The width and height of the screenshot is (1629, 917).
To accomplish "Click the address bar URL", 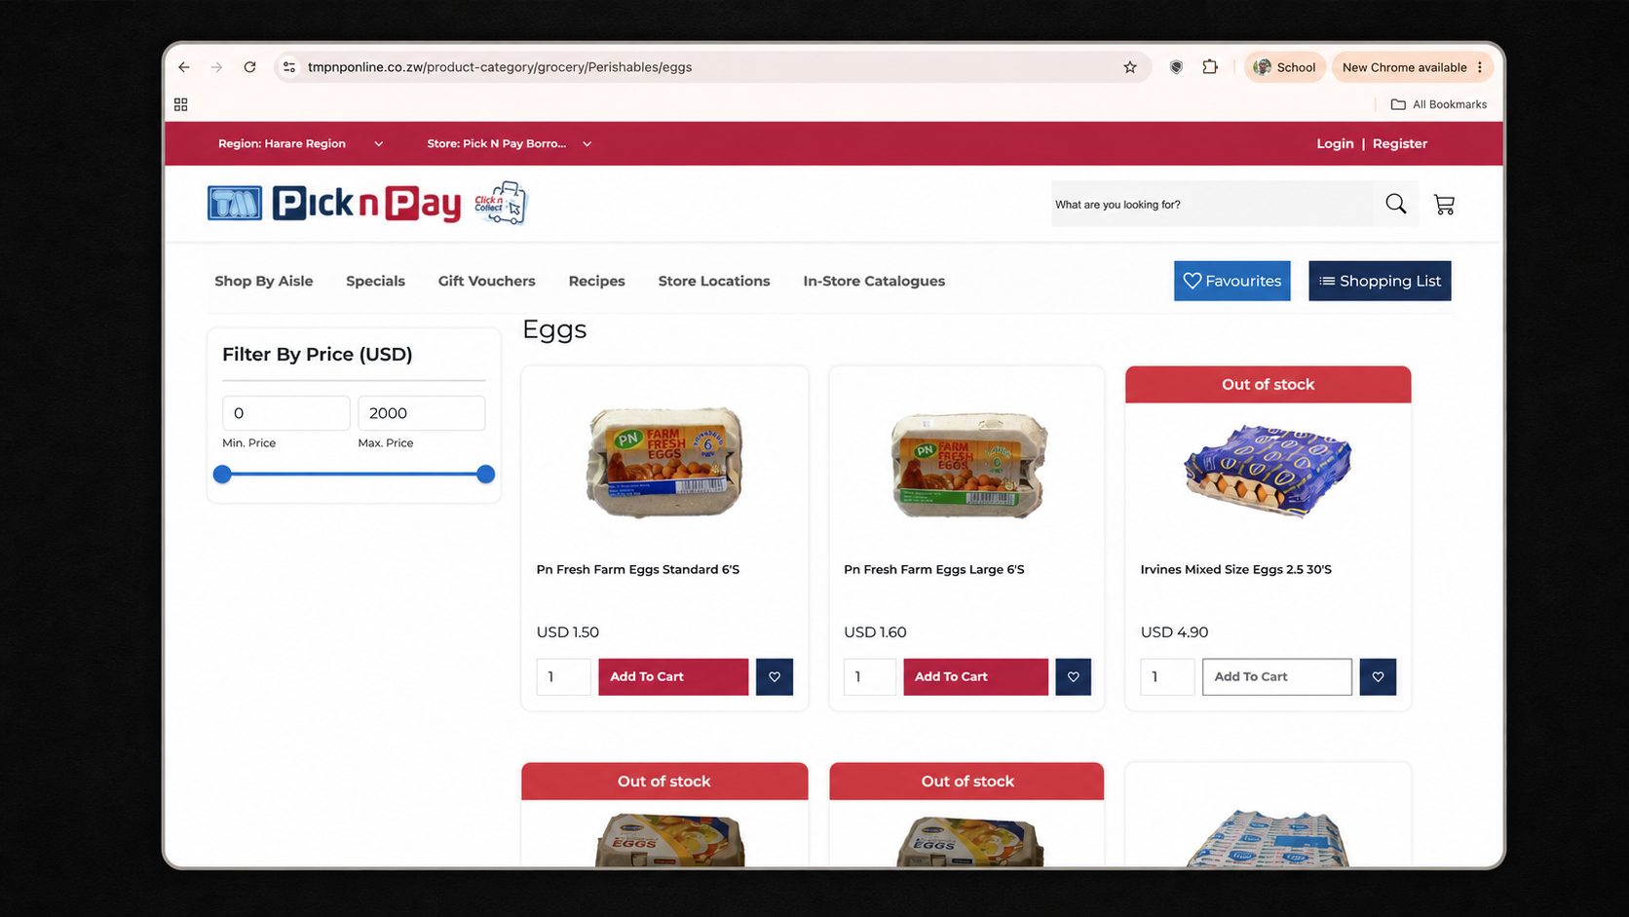I will click(500, 67).
